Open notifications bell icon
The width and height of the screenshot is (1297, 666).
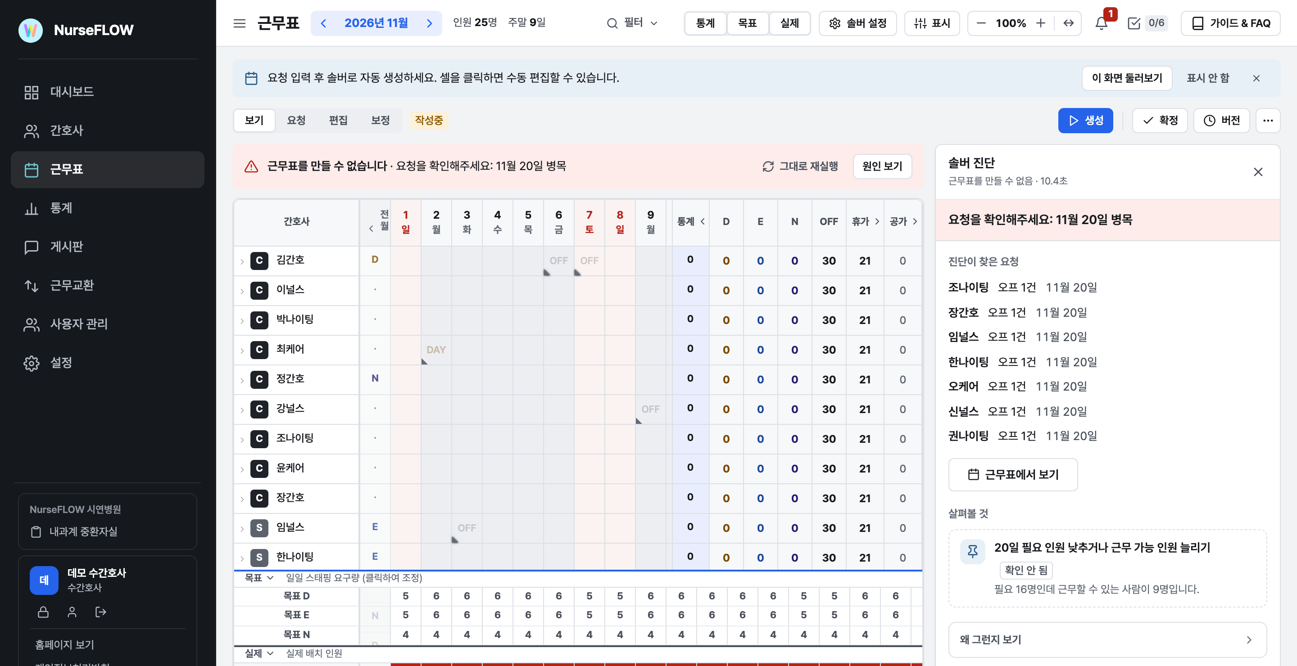[x=1102, y=23]
